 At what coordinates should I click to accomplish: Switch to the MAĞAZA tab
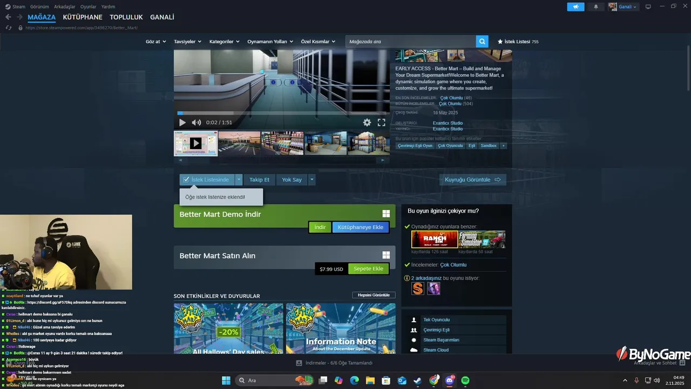click(42, 17)
